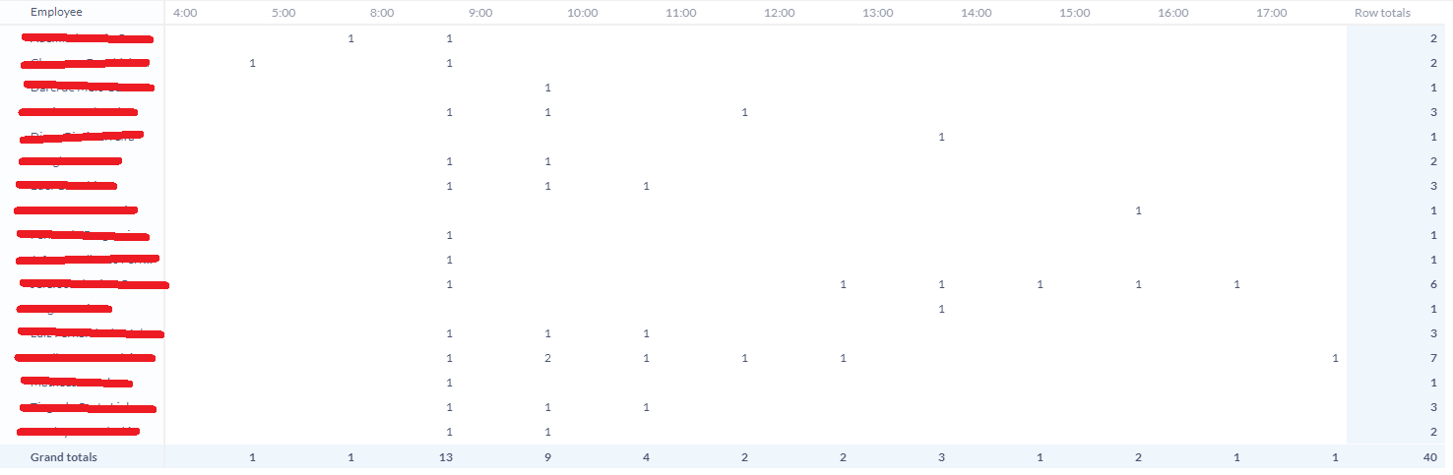This screenshot has width=1453, height=475.
Task: Select the row total cell showing 6
Action: click(1433, 284)
